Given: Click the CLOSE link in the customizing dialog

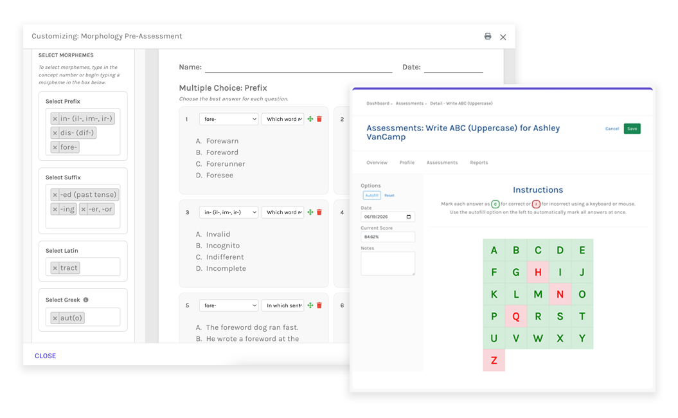Looking at the screenshot, I should coord(46,356).
